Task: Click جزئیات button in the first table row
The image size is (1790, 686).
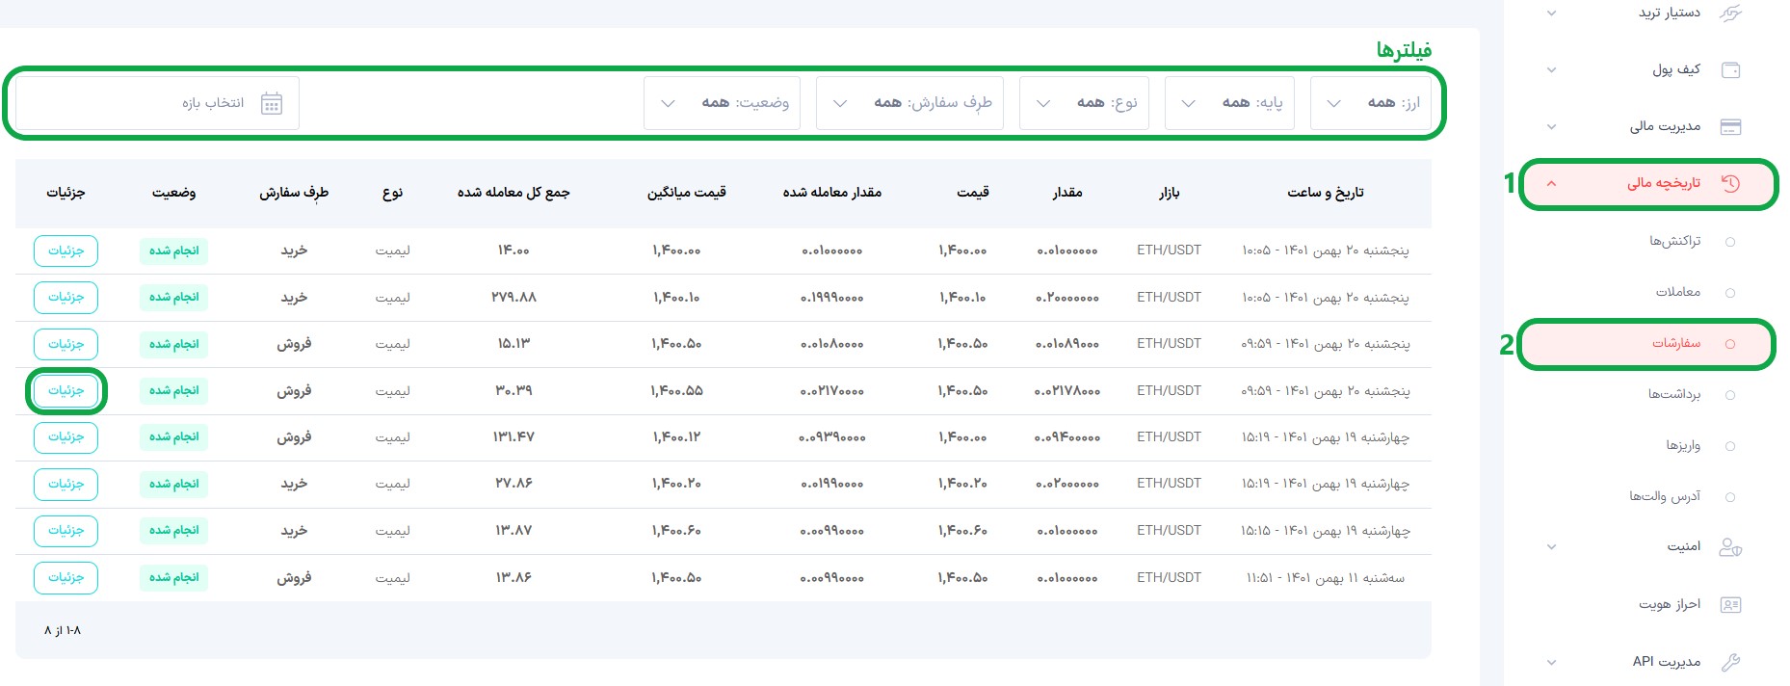Action: pos(66,251)
